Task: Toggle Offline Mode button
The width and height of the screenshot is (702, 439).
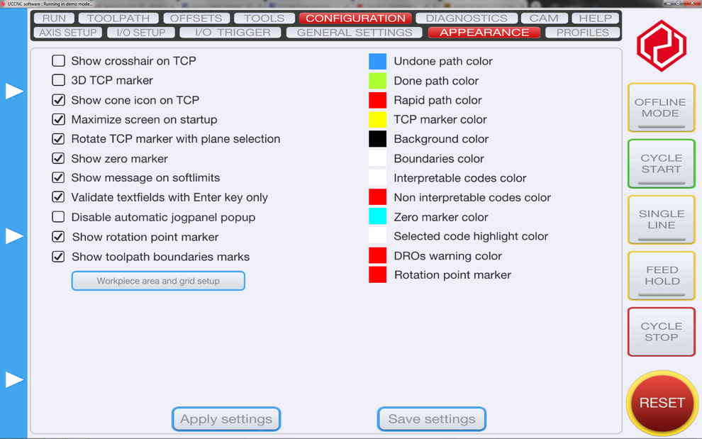Action: tap(661, 108)
